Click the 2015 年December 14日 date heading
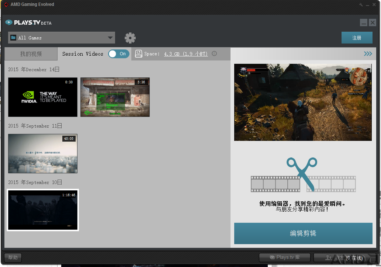 pos(34,69)
